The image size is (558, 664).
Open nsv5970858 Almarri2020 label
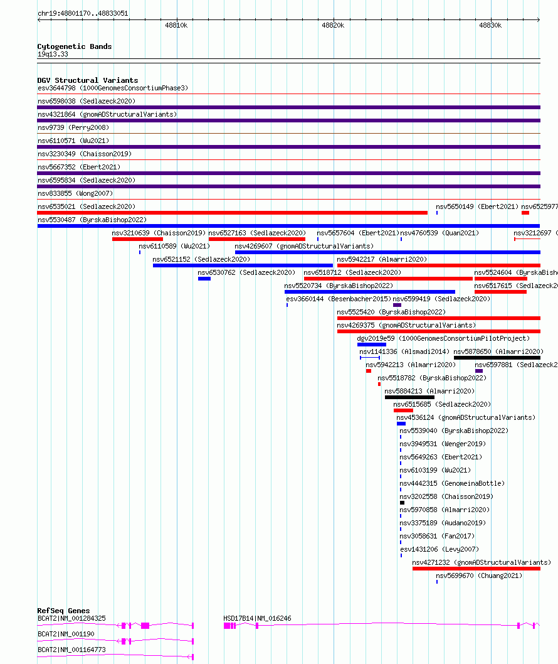tap(444, 509)
